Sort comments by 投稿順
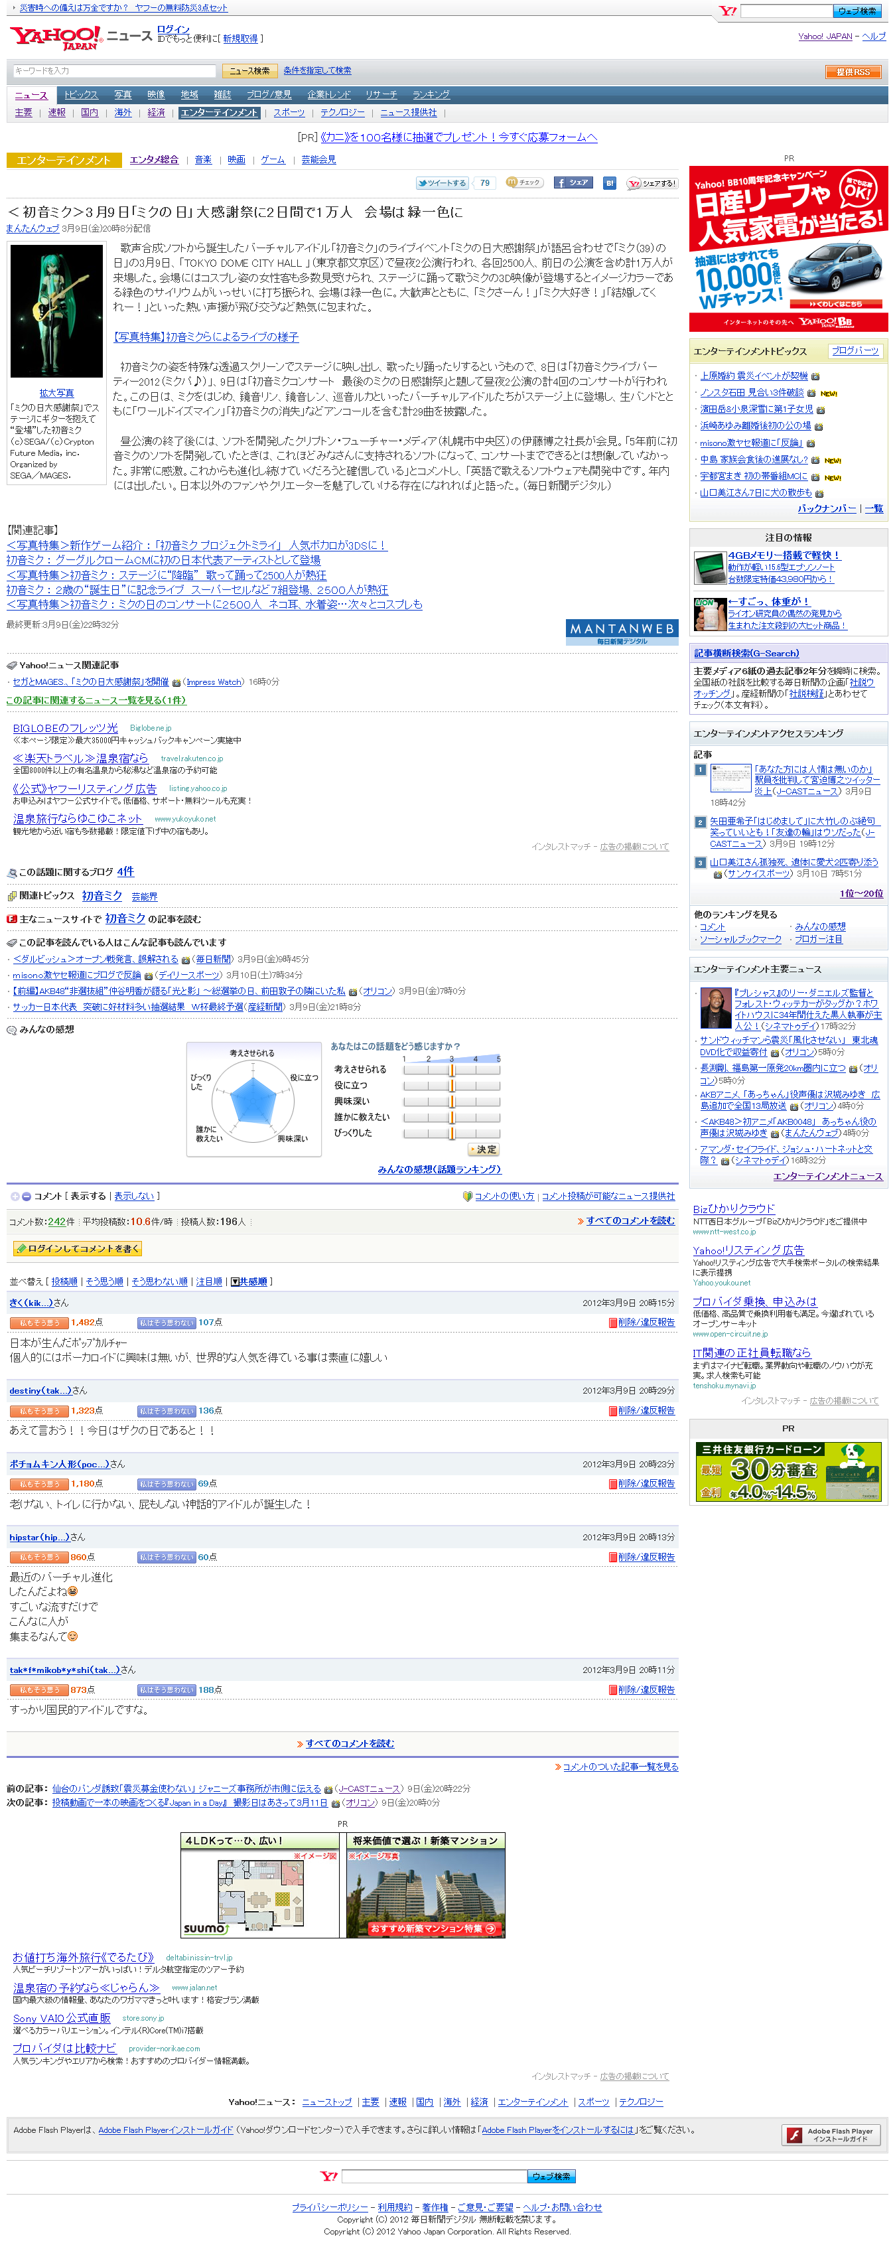This screenshot has height=2251, width=895. click(64, 1282)
